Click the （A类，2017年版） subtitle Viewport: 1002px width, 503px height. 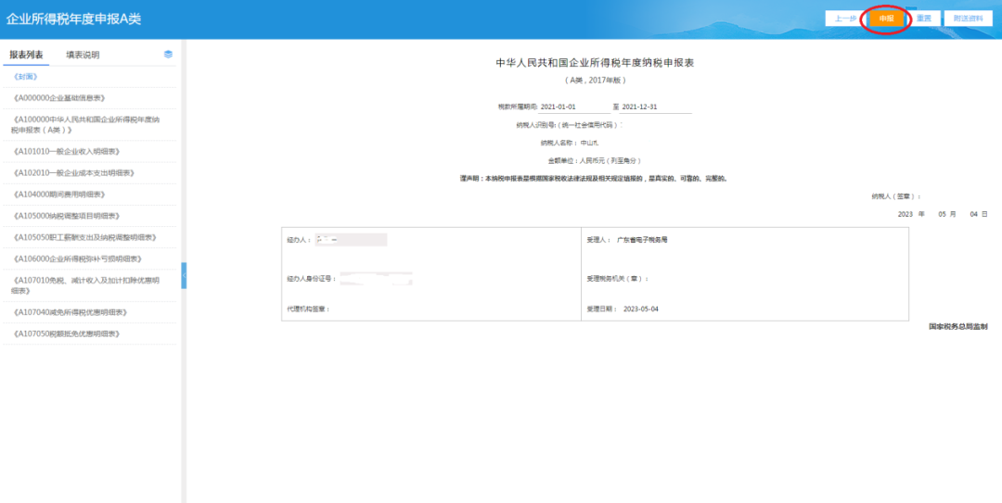tap(595, 81)
